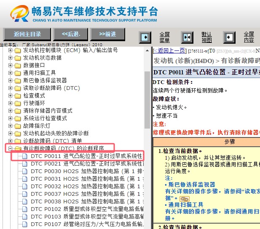The image size is (260, 229).
Task: Expand the 发动机控制模块 (ECM) 输入/输出信号 node
Action: click(10, 50)
